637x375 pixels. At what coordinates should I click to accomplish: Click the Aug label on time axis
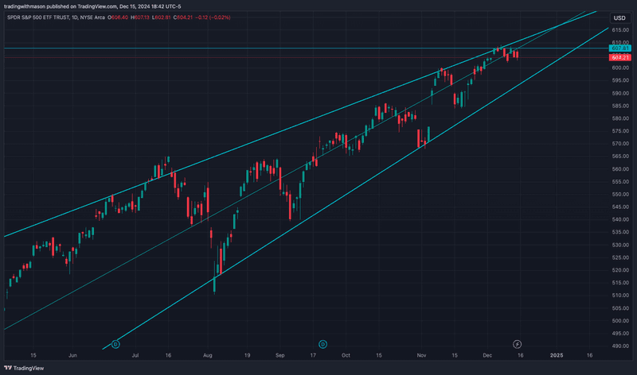[x=208, y=356]
